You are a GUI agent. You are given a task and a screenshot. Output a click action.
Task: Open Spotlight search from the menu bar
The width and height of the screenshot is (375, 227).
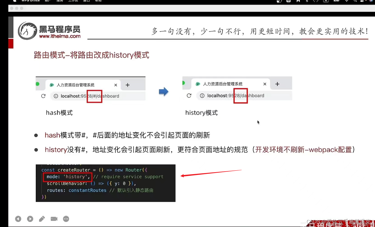(x=355, y=1)
